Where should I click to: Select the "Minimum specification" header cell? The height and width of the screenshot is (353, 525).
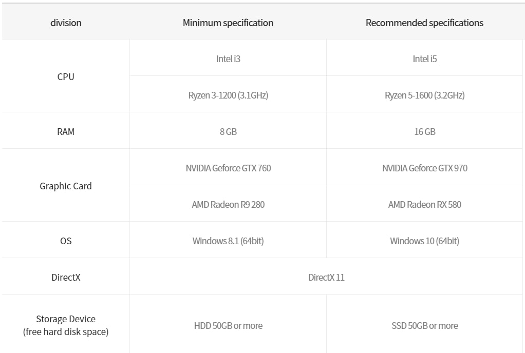[x=228, y=23]
